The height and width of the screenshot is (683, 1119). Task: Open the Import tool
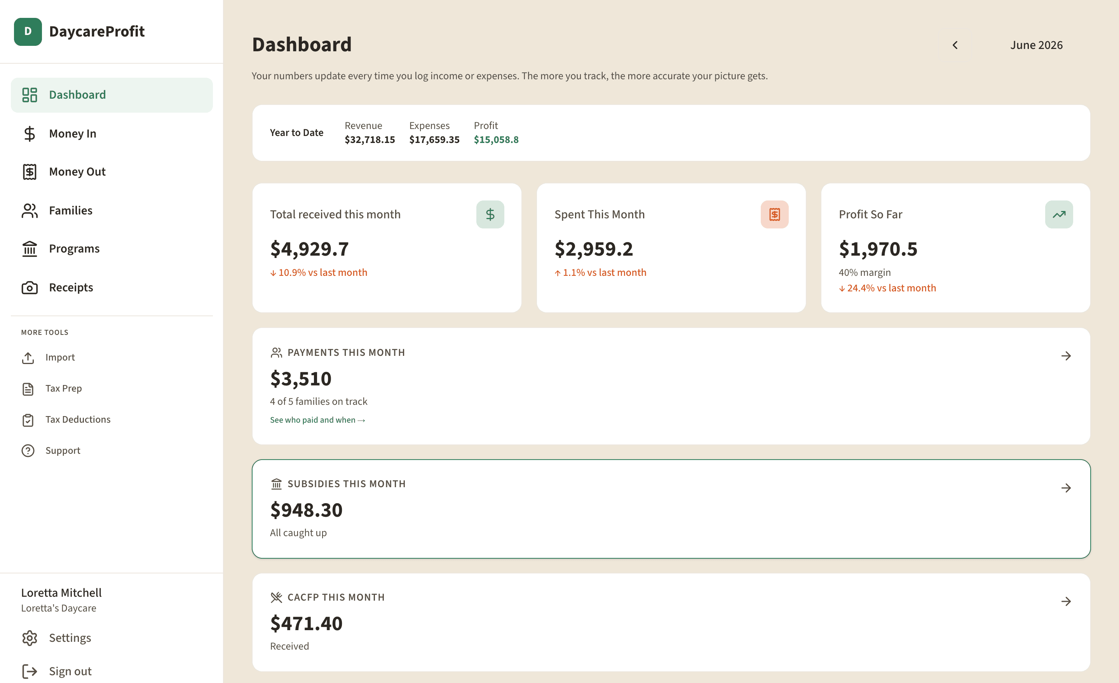[x=112, y=358]
